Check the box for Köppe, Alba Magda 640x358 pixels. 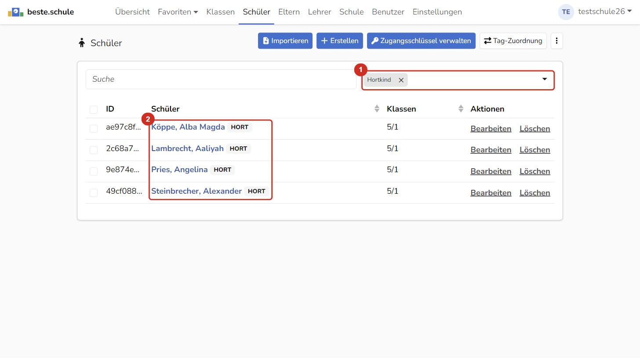coord(94,129)
